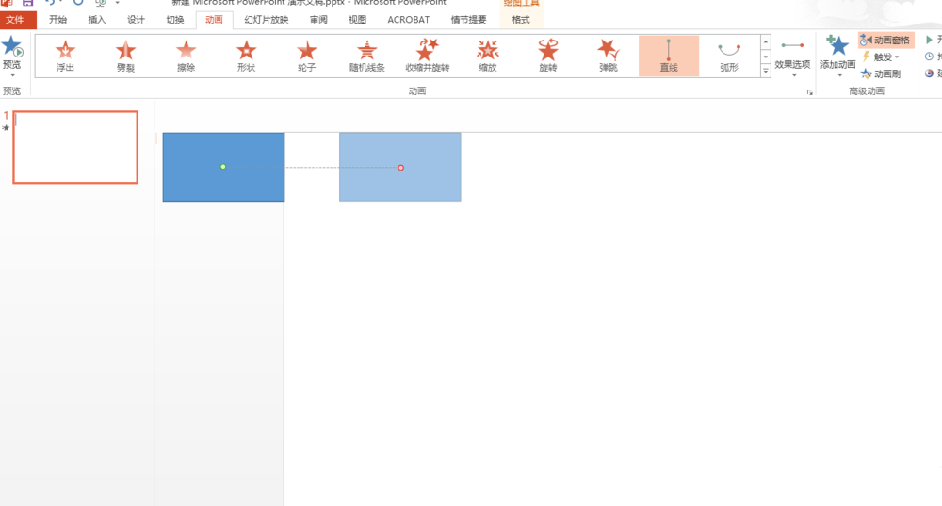The image size is (942, 506).
Task: Apply the 轮子 wheel animation effect
Action: pos(307,56)
